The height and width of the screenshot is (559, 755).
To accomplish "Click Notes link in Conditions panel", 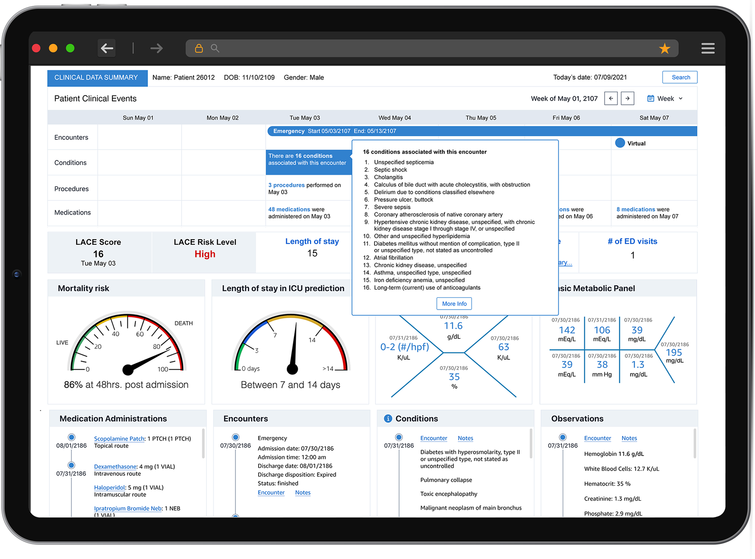I will pyautogui.click(x=465, y=438).
